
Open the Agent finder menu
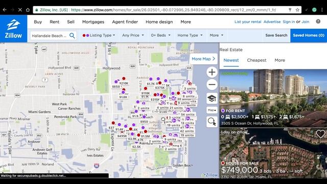click(125, 21)
